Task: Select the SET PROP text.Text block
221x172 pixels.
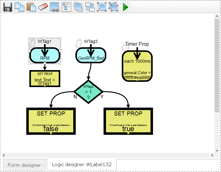Action: [x=45, y=79]
